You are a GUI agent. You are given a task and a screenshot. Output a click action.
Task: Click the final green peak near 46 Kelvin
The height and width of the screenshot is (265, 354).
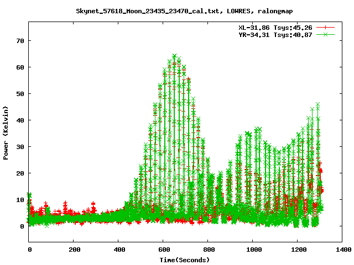click(317, 104)
